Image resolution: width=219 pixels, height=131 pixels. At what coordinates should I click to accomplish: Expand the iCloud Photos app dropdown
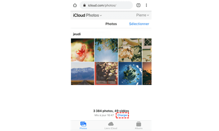87,15
